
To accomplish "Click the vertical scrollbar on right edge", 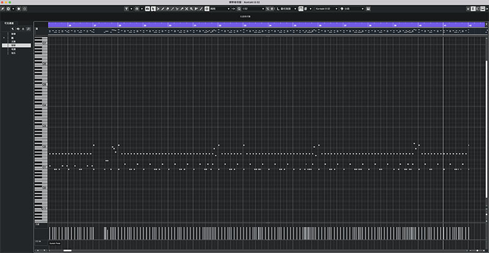I will [487, 129].
